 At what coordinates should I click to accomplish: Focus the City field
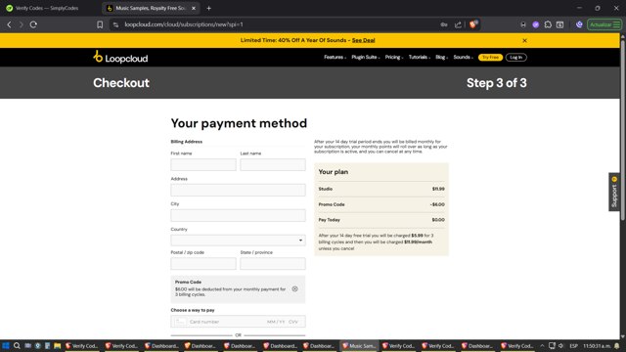(238, 215)
